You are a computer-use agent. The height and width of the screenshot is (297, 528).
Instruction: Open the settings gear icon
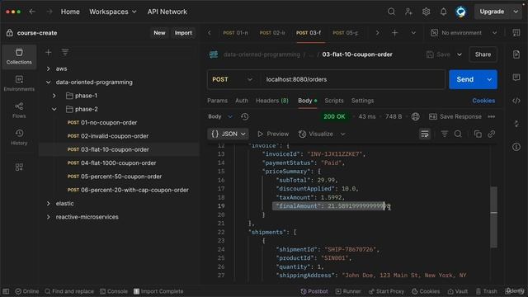coord(426,12)
